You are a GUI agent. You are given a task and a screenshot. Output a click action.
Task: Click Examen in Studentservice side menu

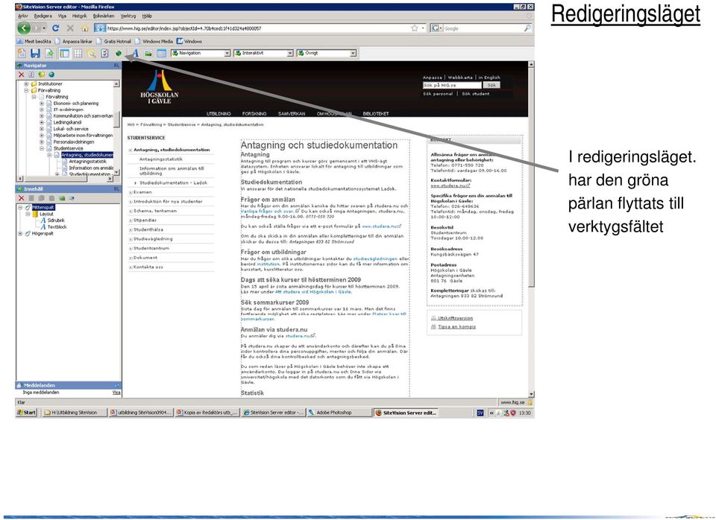tap(142, 192)
